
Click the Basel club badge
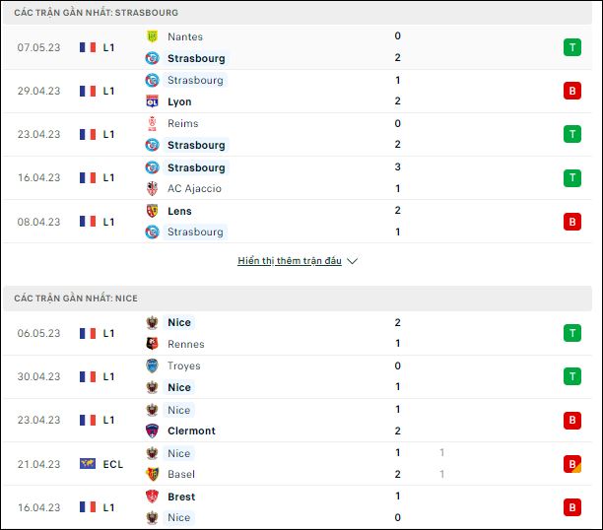pos(153,474)
